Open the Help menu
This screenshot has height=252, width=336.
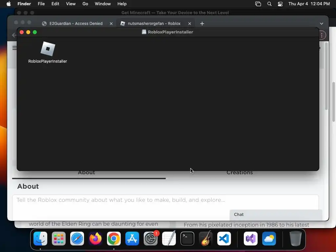[122, 4]
